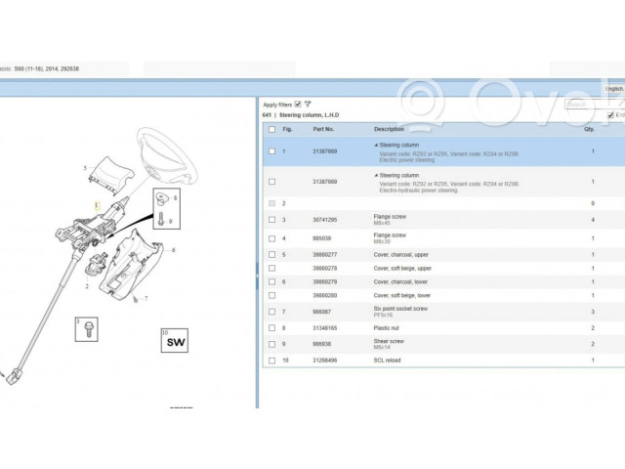Check the select-all checkbox in table header
The width and height of the screenshot is (625, 469).
pos(271,129)
